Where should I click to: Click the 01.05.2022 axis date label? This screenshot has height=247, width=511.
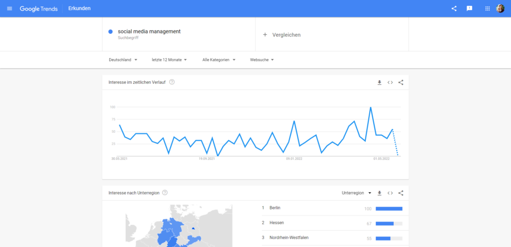pos(382,159)
